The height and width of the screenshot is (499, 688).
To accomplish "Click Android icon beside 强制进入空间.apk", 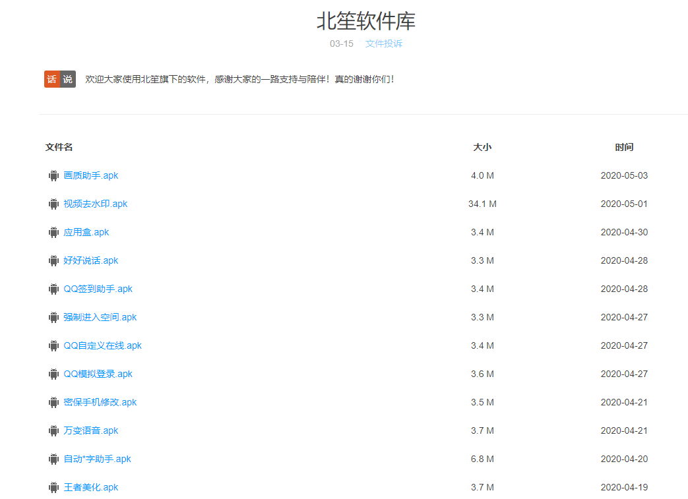I will click(53, 318).
